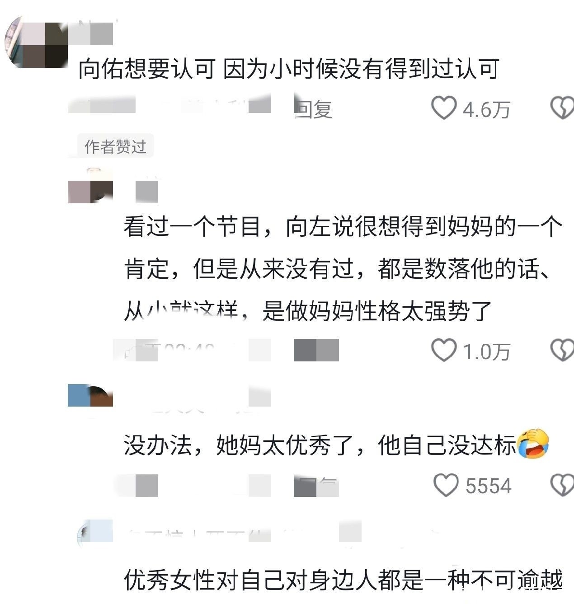Like the comment with 4.6万 likes

pos(444,108)
